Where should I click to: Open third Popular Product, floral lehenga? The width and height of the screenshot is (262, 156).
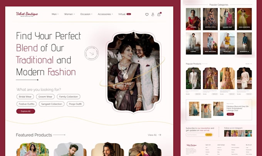click(x=227, y=78)
